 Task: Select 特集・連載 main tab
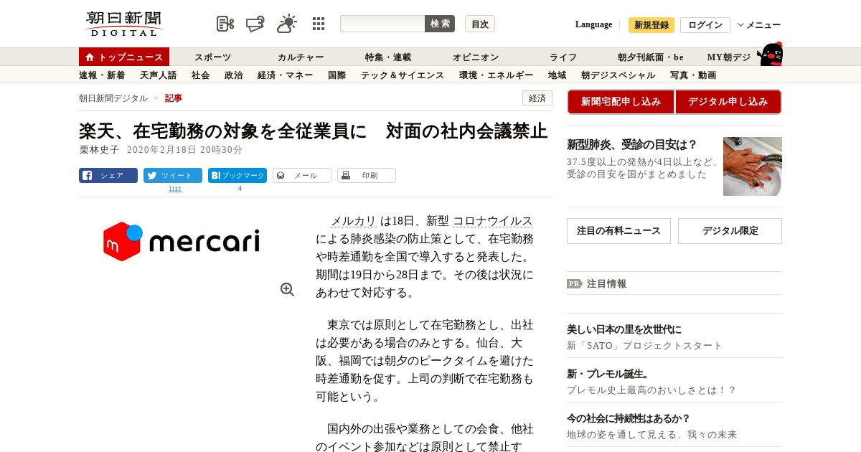coord(388,57)
